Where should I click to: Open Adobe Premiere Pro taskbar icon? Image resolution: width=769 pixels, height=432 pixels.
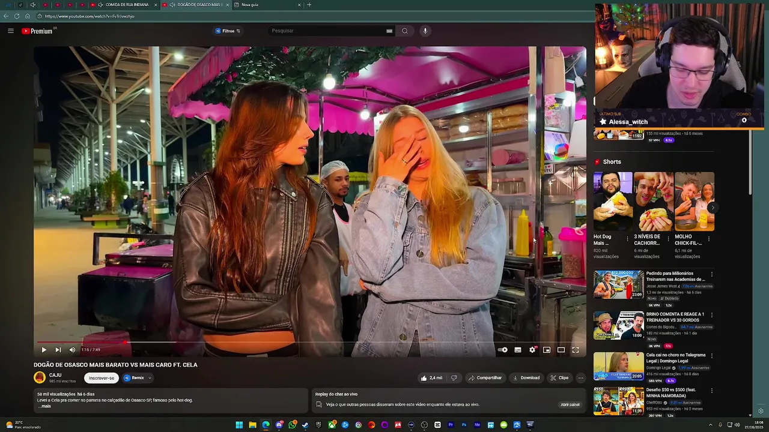pyautogui.click(x=451, y=425)
